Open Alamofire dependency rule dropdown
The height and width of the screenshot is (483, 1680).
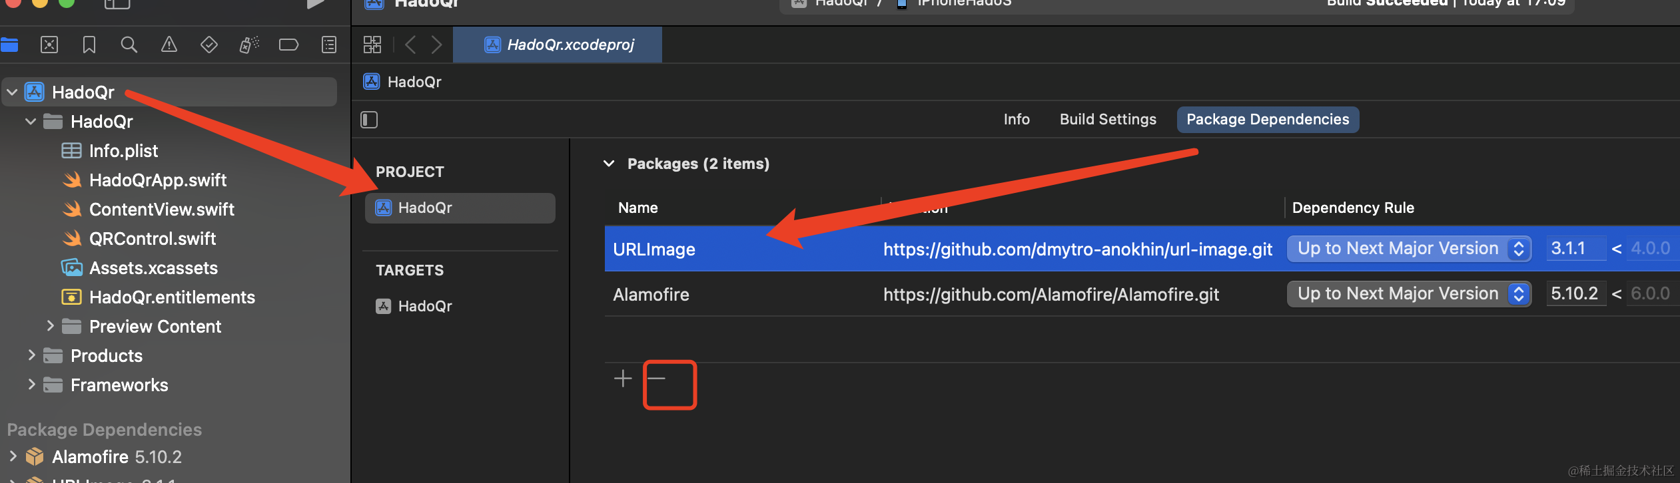click(x=1409, y=294)
